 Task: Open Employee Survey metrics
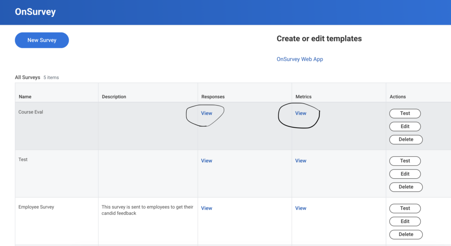coord(301,209)
